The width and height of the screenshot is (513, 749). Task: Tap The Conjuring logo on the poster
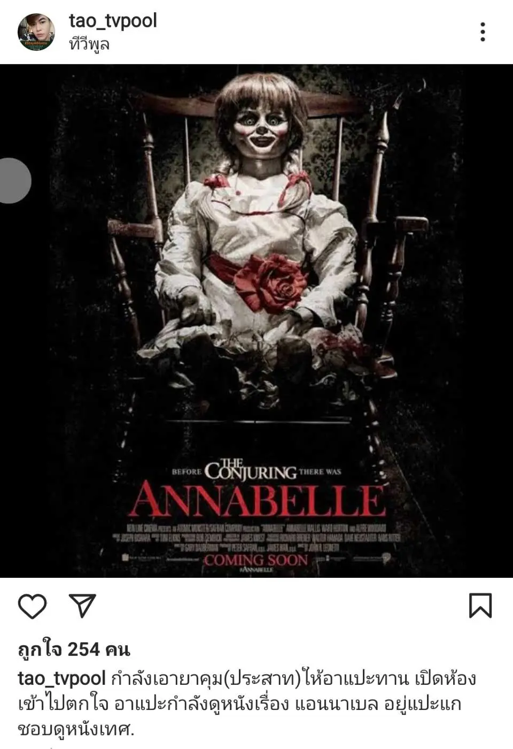(251, 470)
